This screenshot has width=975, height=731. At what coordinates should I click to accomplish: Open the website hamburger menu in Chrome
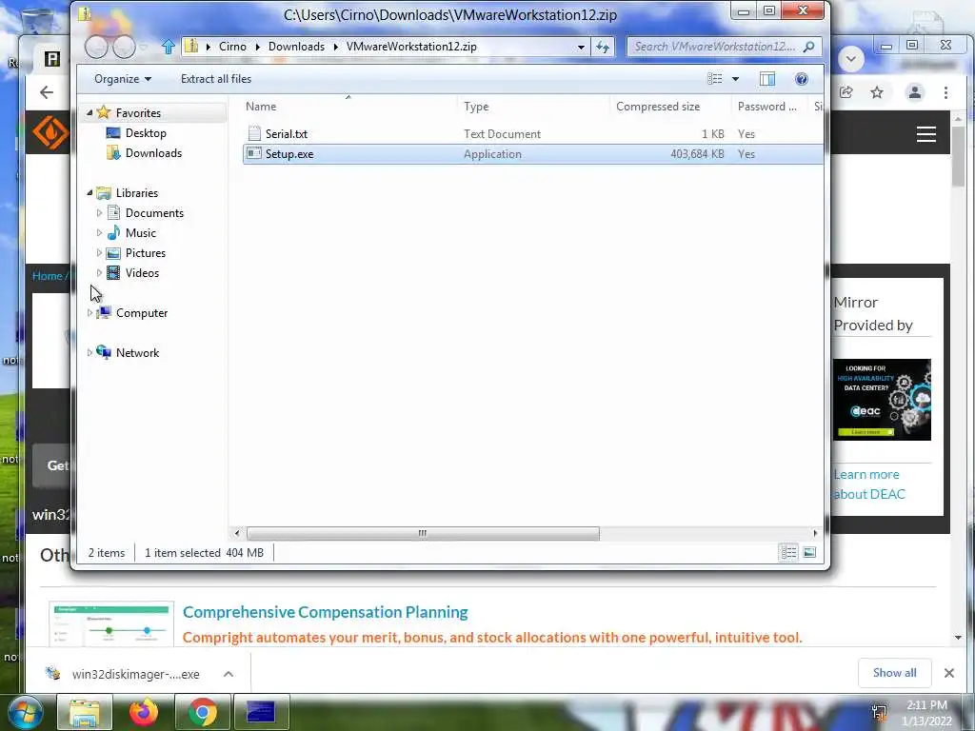[925, 134]
